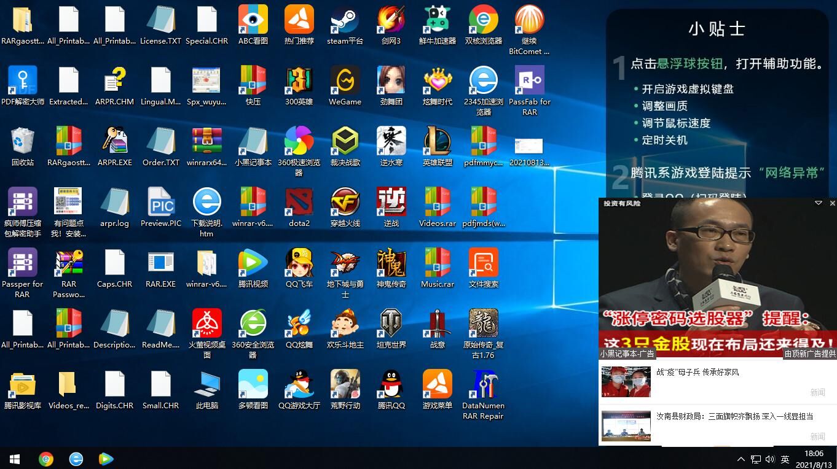Open news link 战"疫"母子兵 传承好家风
The image size is (837, 469).
coord(697,372)
